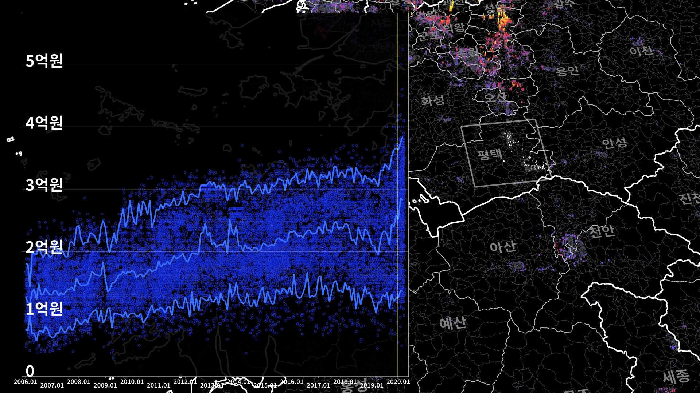Click the 예산 region label

coord(452,322)
